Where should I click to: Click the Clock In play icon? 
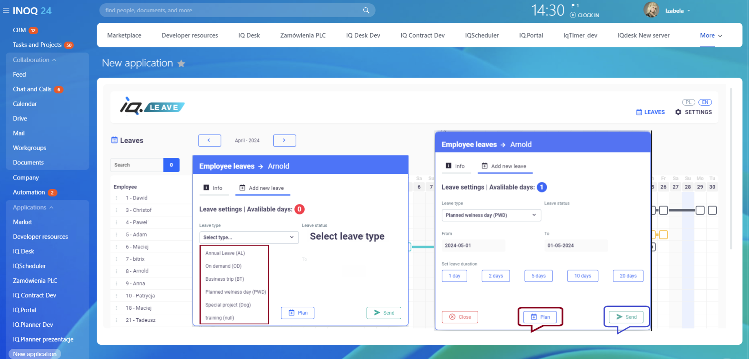tap(573, 15)
